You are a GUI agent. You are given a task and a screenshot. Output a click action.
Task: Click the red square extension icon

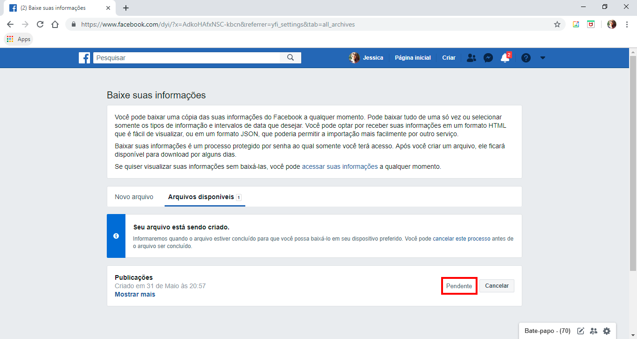(x=591, y=24)
